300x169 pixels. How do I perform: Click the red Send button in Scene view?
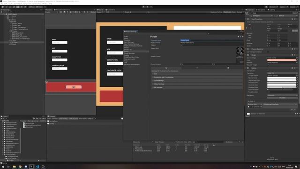pos(74,87)
